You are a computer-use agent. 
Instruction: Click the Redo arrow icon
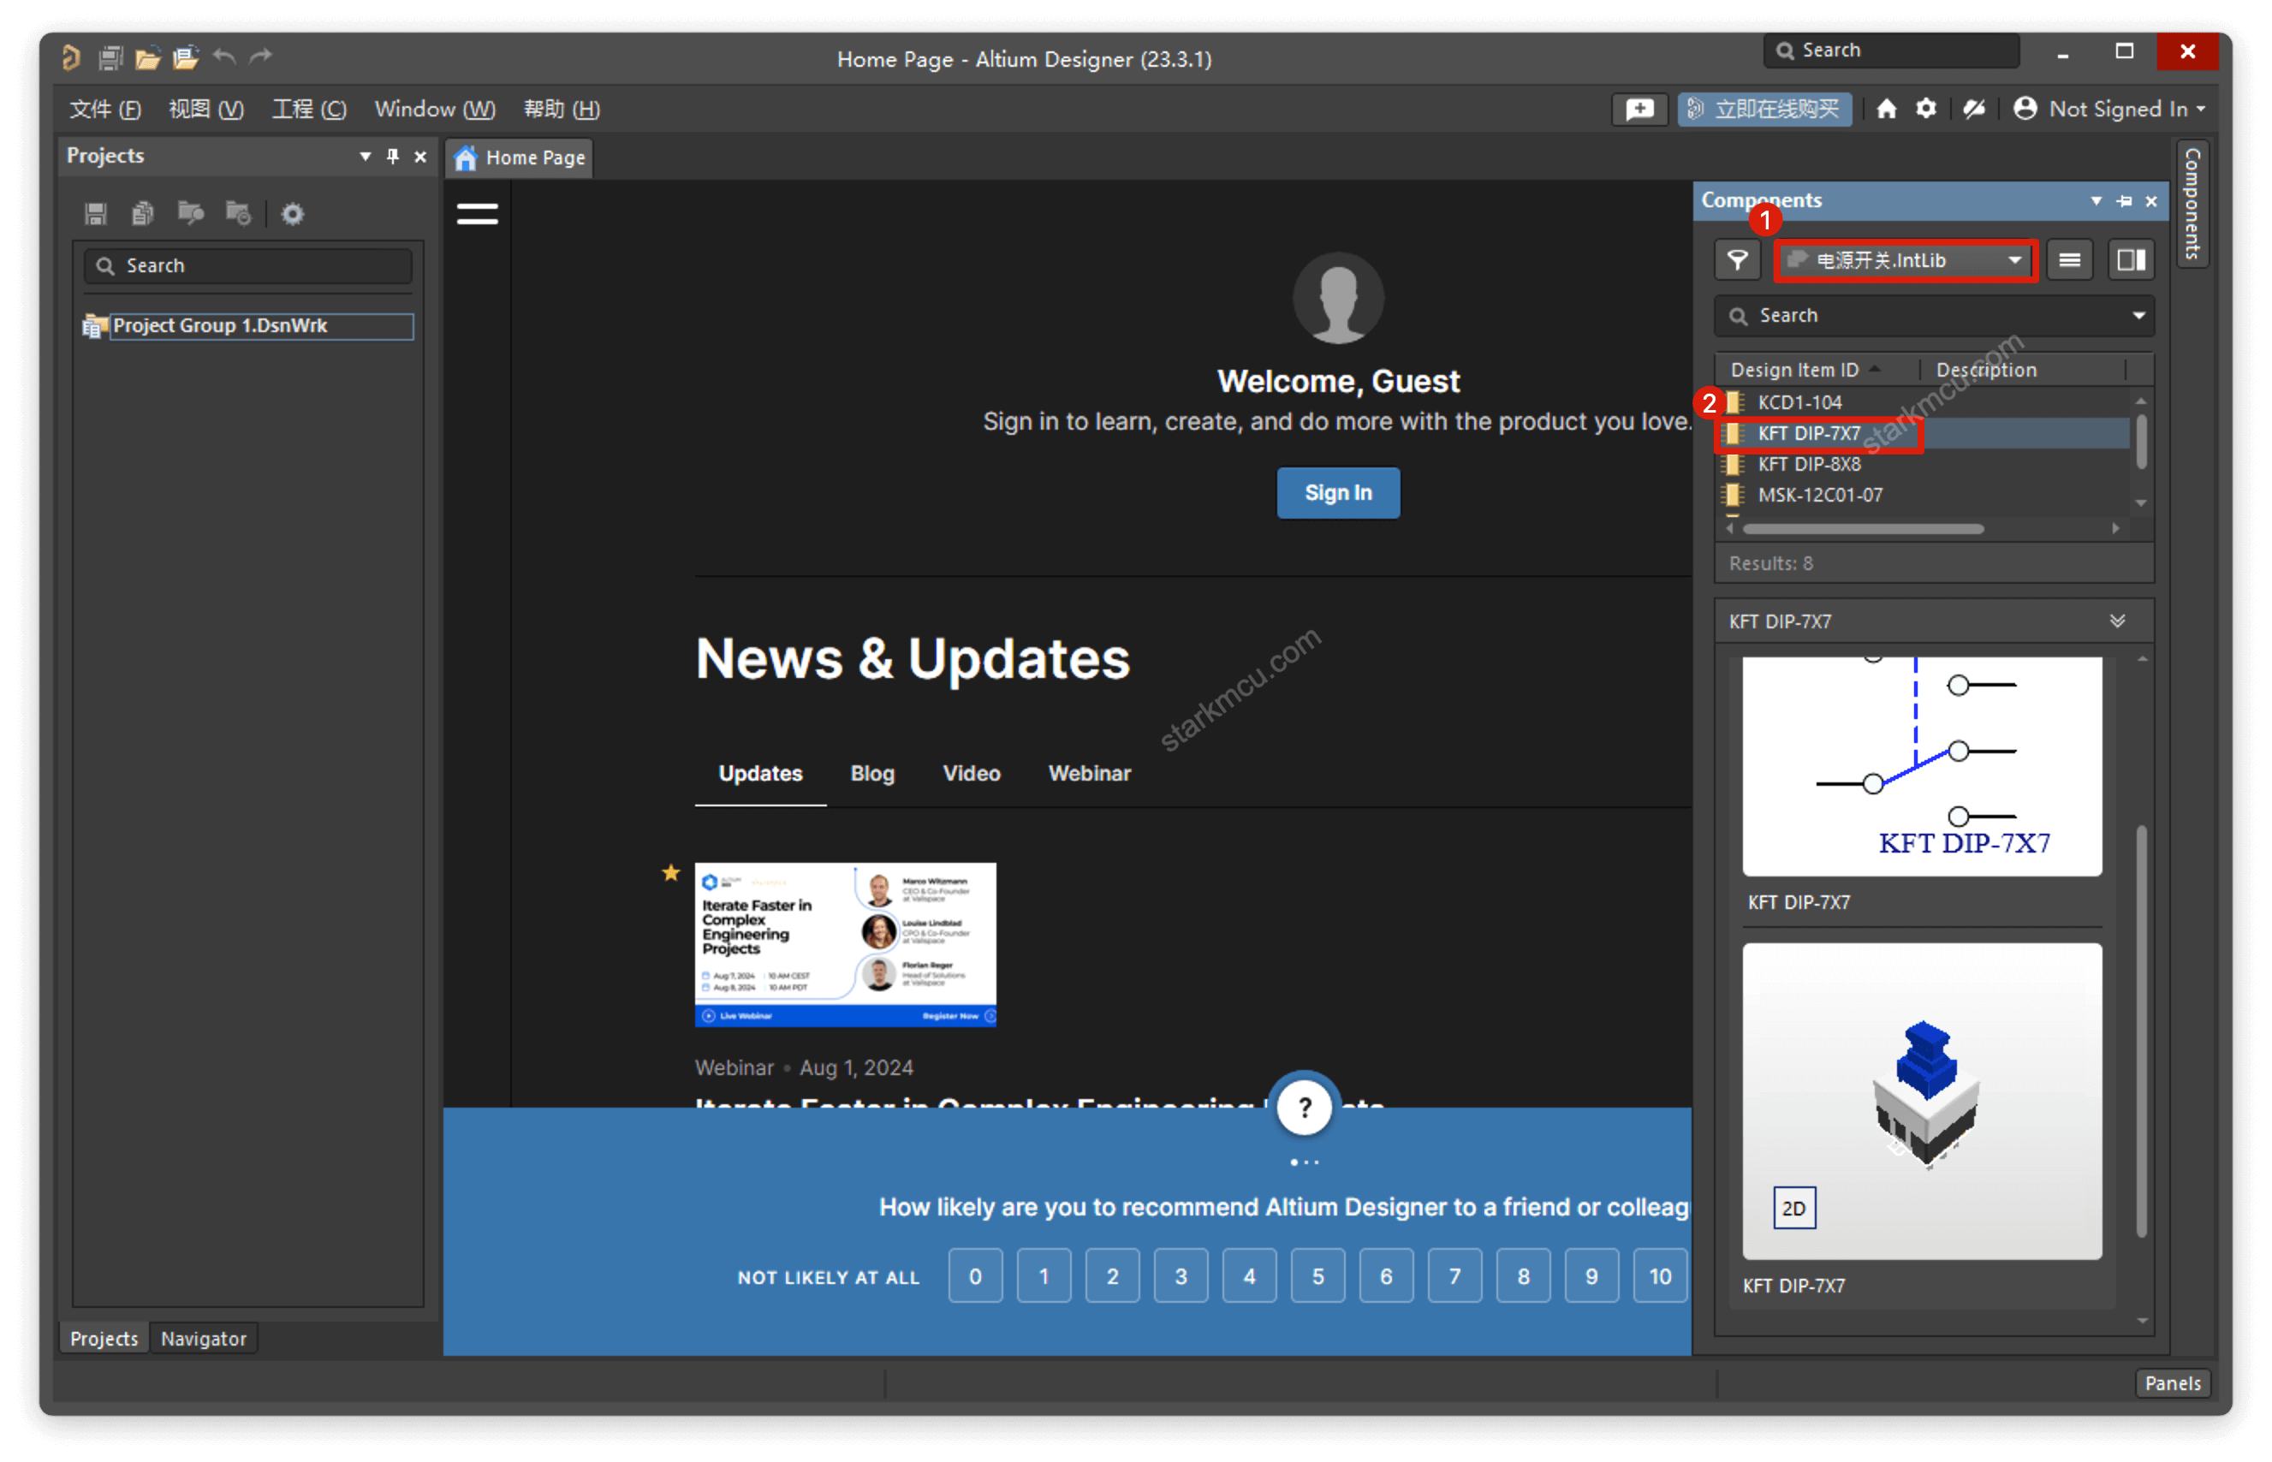261,57
